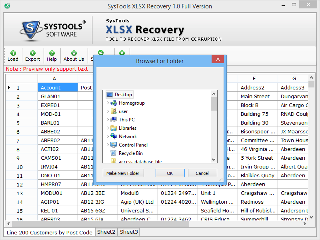Click the Make New Folder button
The image size is (320, 240).
coord(123,173)
